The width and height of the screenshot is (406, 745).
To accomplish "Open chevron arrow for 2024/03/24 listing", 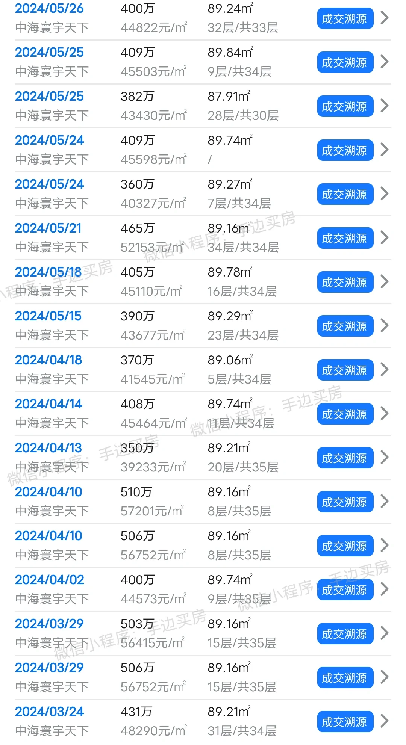I will [384, 721].
